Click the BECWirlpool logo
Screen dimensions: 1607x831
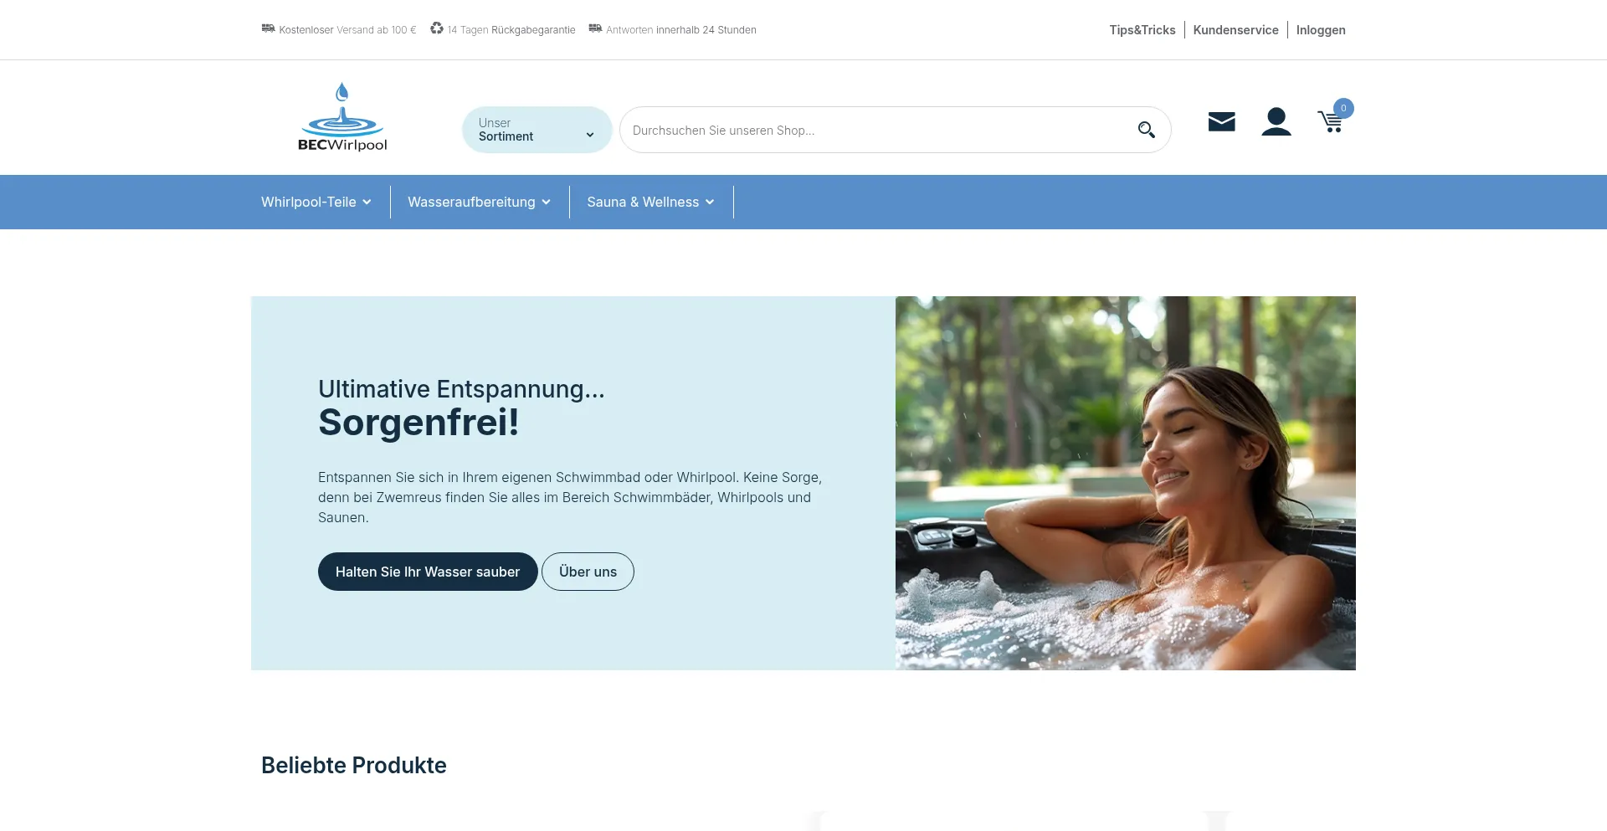coord(342,116)
